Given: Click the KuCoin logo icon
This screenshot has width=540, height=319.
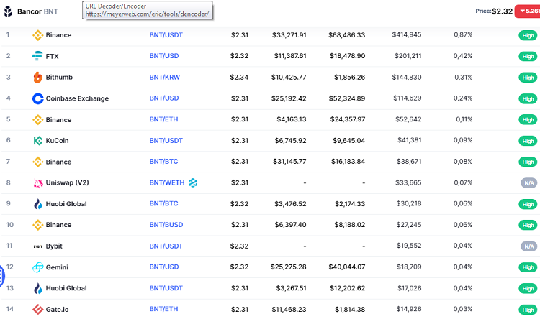Looking at the screenshot, I should [37, 141].
